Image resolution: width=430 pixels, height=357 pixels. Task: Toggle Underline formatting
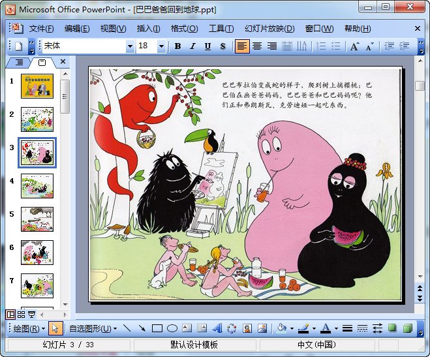pyautogui.click(x=208, y=46)
